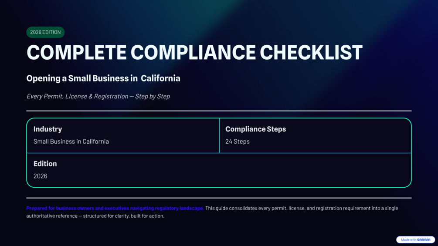The height and width of the screenshot is (246, 438).
Task: Click the word California in the subtitle
Action: [x=160, y=78]
